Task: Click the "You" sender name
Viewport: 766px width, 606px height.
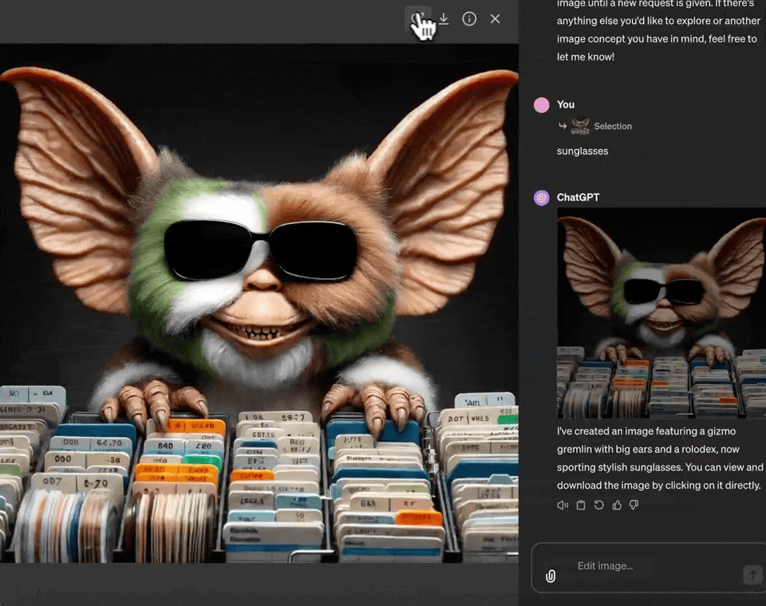Action: [566, 104]
